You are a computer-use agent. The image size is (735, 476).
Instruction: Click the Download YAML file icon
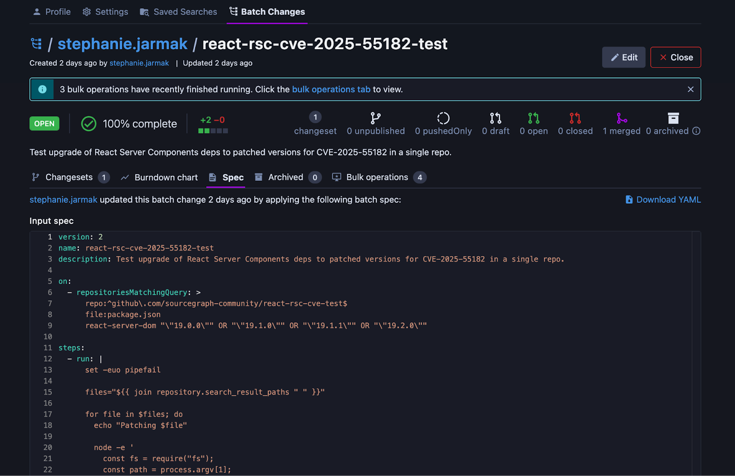pos(629,200)
